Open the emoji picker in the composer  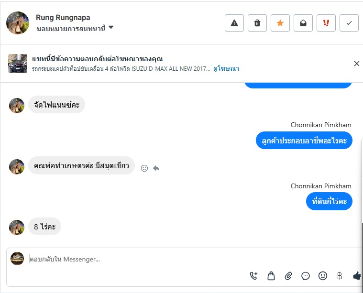coord(323,276)
